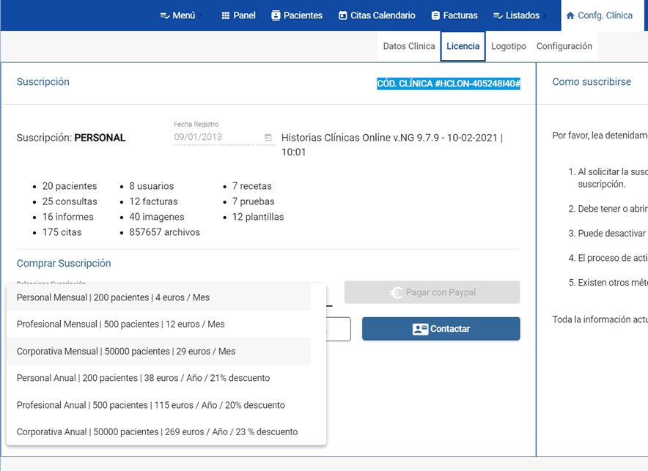Click the Listados list icon
648x471 pixels.
[498, 15]
